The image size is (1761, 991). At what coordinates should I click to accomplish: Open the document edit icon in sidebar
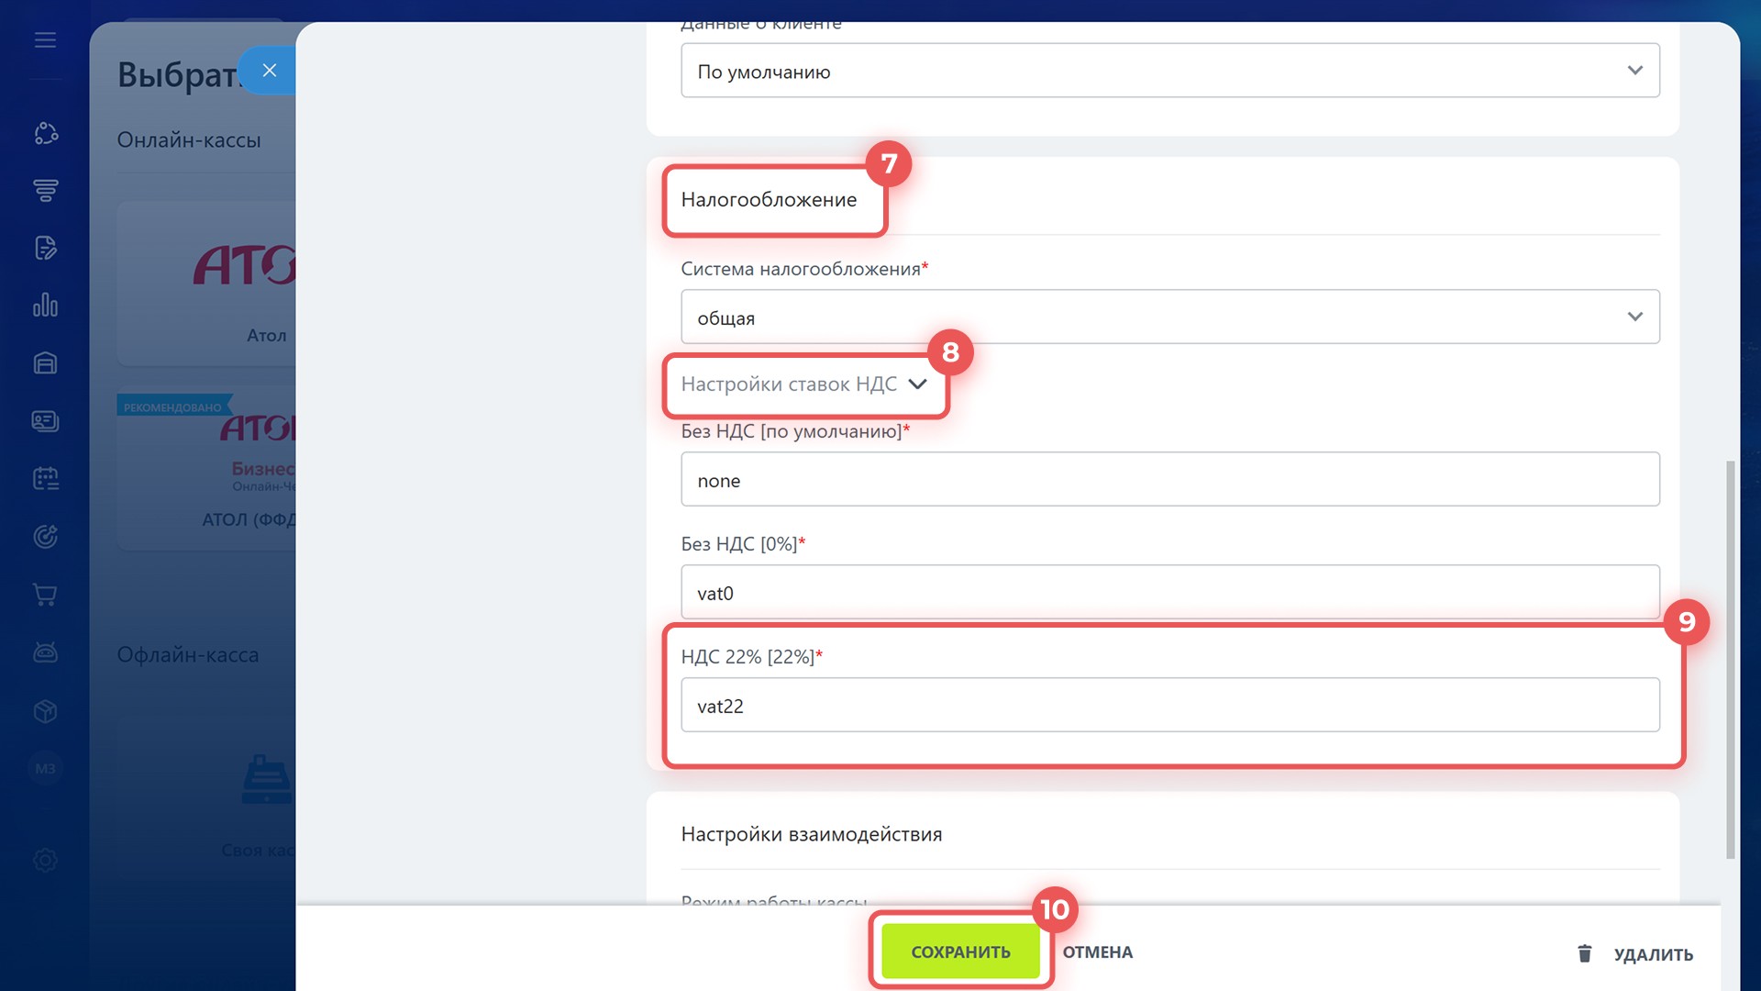pos(45,248)
